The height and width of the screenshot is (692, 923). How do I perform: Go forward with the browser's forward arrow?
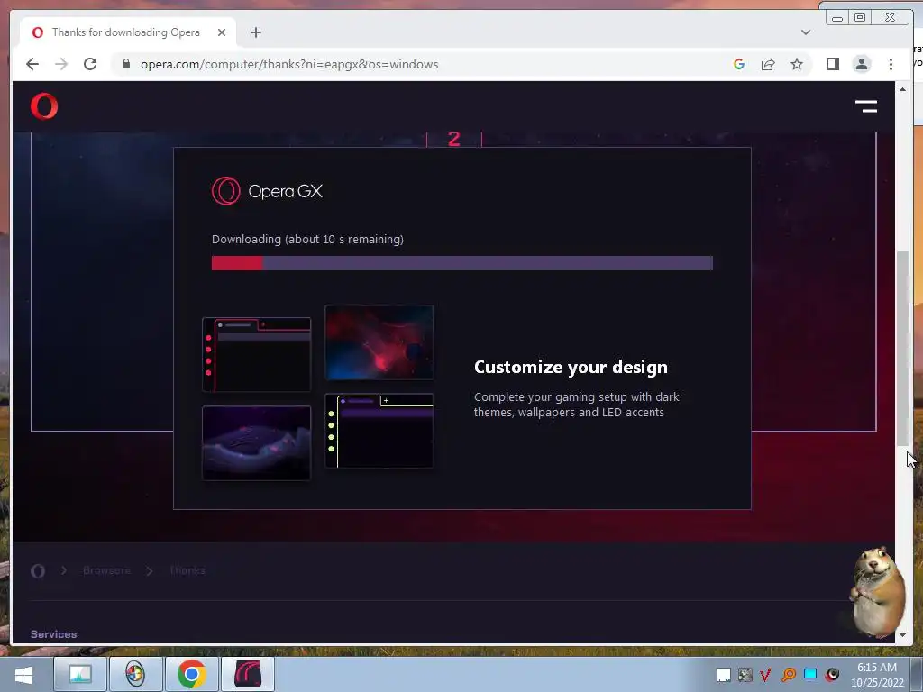61,64
